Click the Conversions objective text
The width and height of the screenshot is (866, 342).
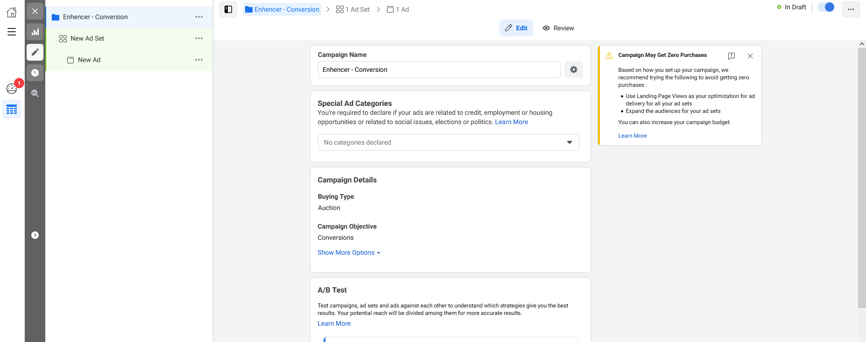pyautogui.click(x=336, y=237)
